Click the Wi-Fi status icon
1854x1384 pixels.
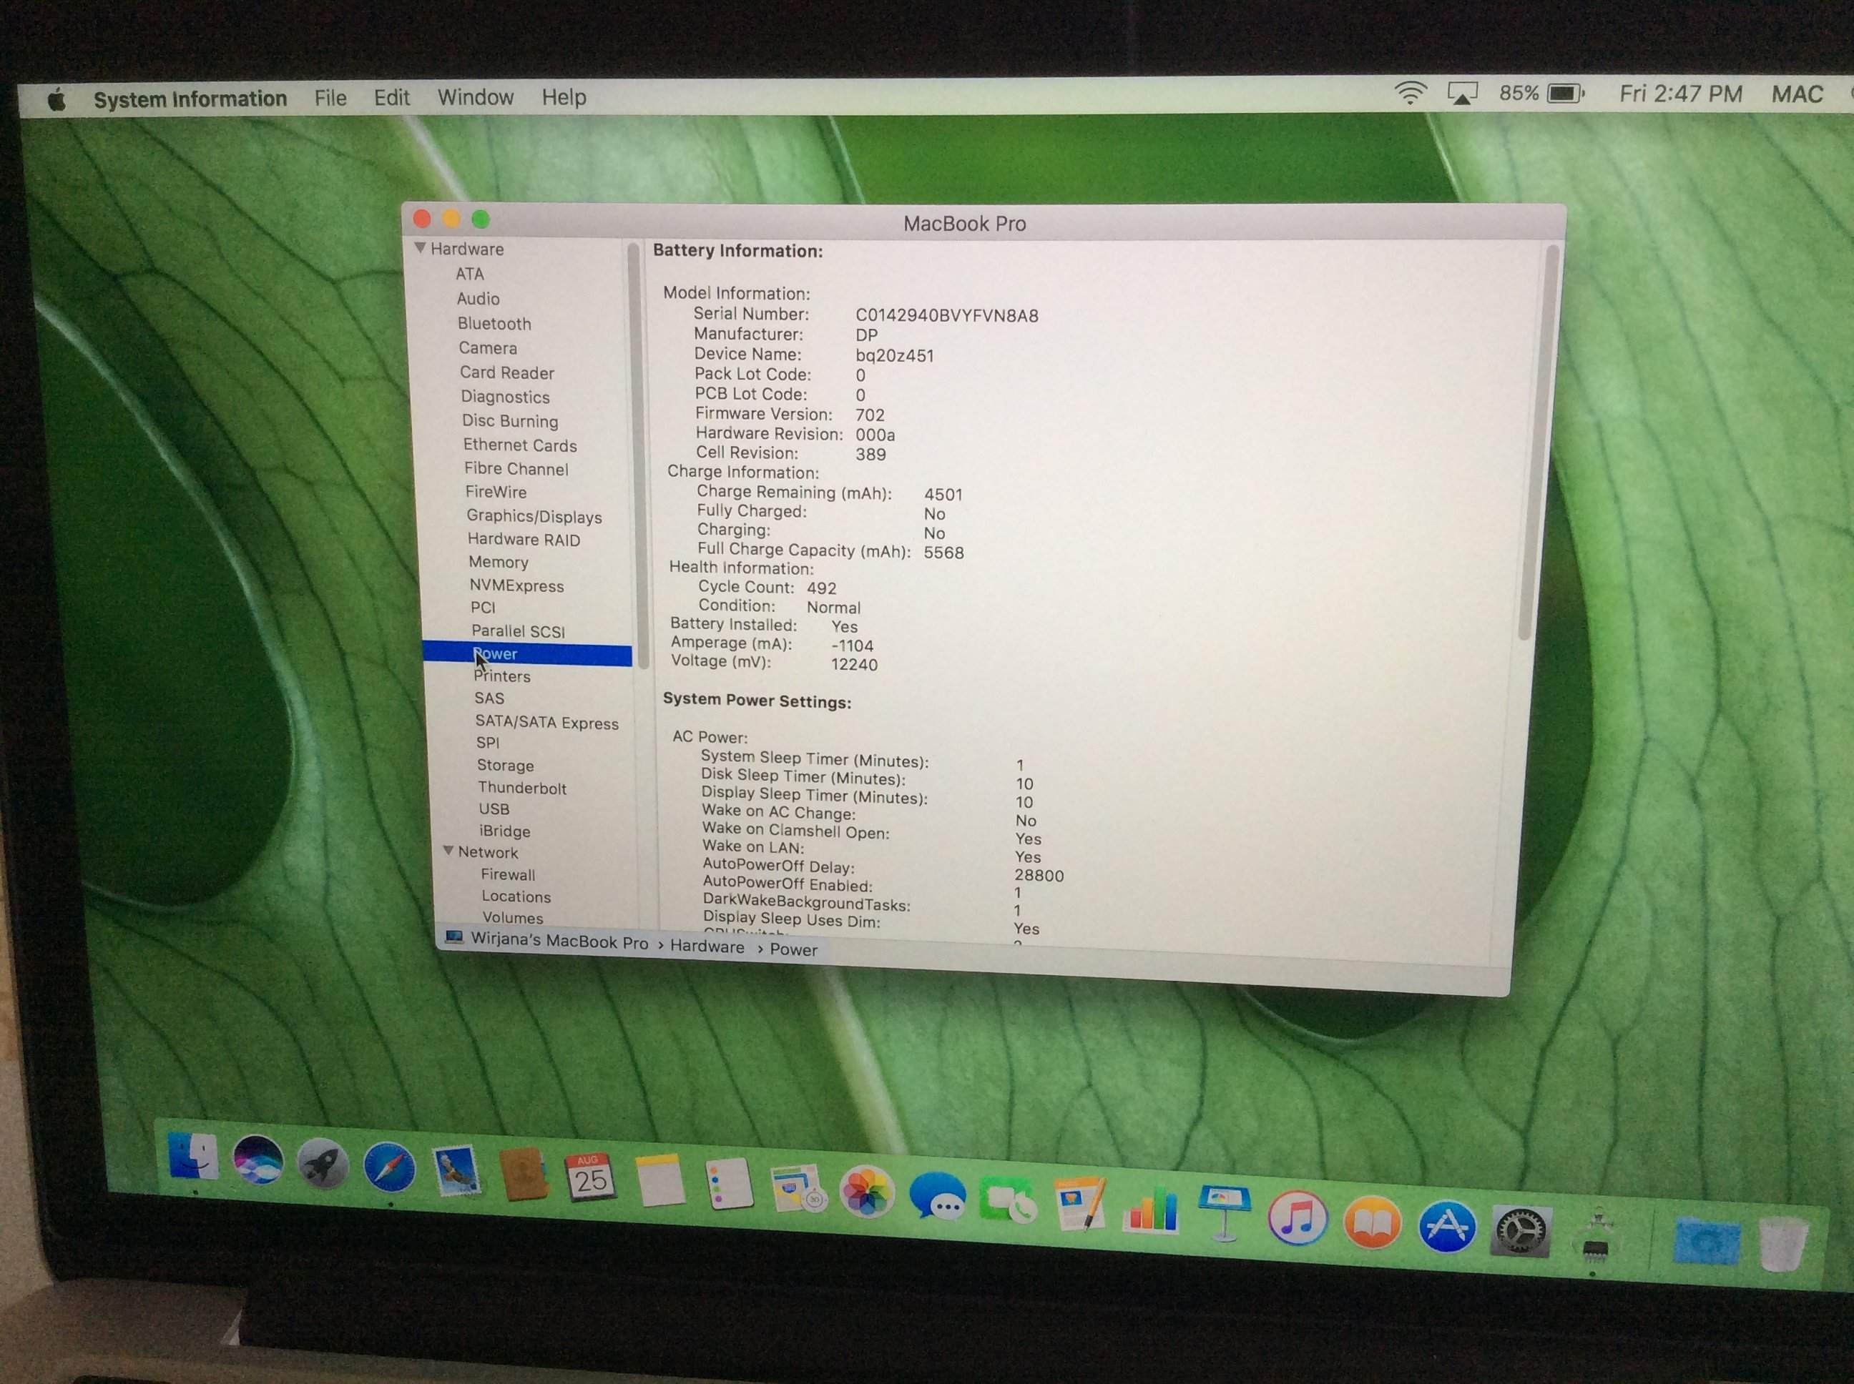(1410, 93)
